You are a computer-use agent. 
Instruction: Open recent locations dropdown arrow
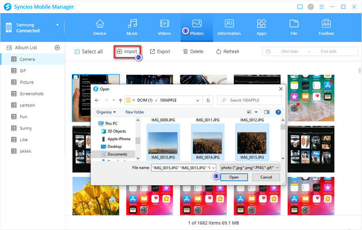point(114,100)
